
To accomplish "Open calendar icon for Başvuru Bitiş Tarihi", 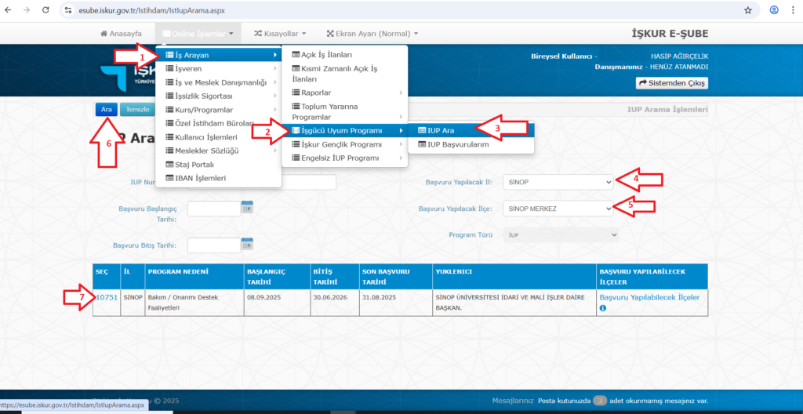I will 247,245.
